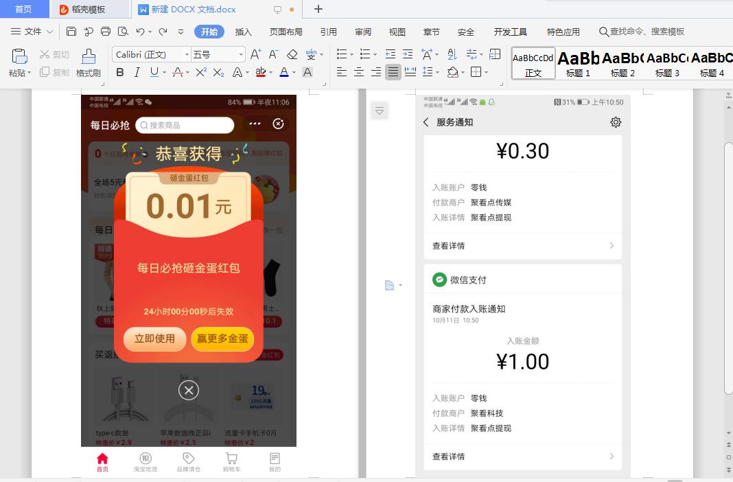The image size is (733, 482).
Task: Decrease font size with A- icon
Action: click(x=273, y=54)
